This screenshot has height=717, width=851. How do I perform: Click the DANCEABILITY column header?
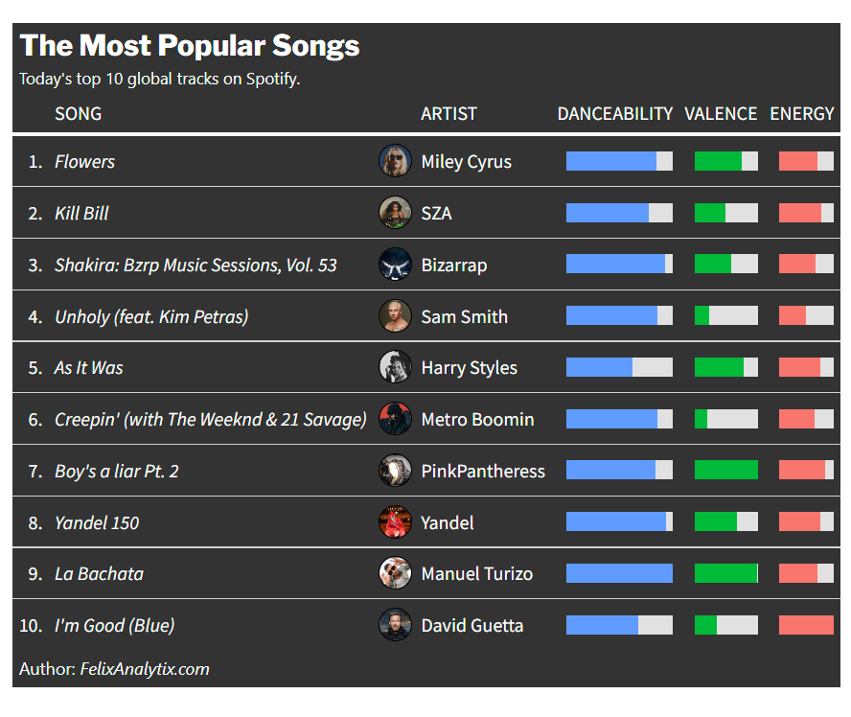[615, 113]
